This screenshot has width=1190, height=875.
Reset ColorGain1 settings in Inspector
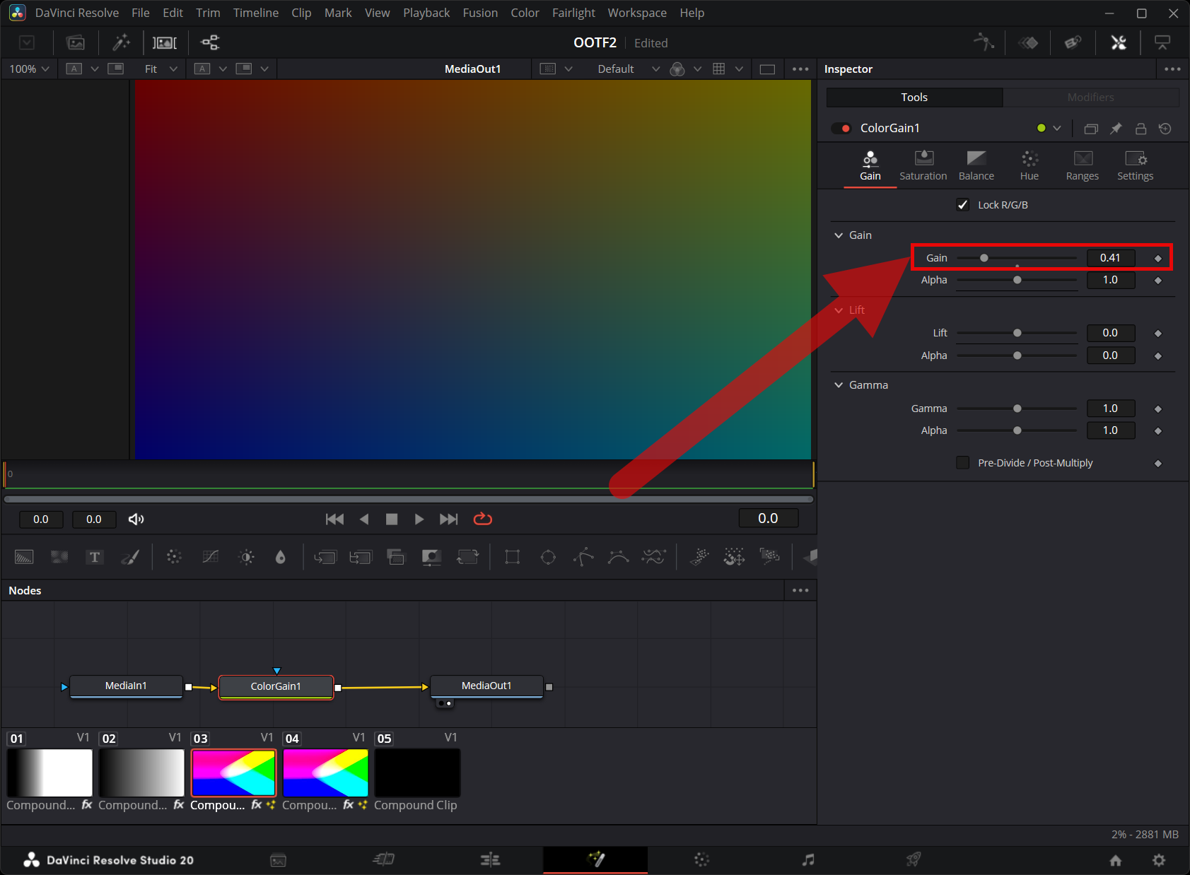pyautogui.click(x=1165, y=129)
